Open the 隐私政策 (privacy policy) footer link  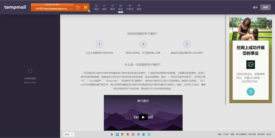pos(252,134)
